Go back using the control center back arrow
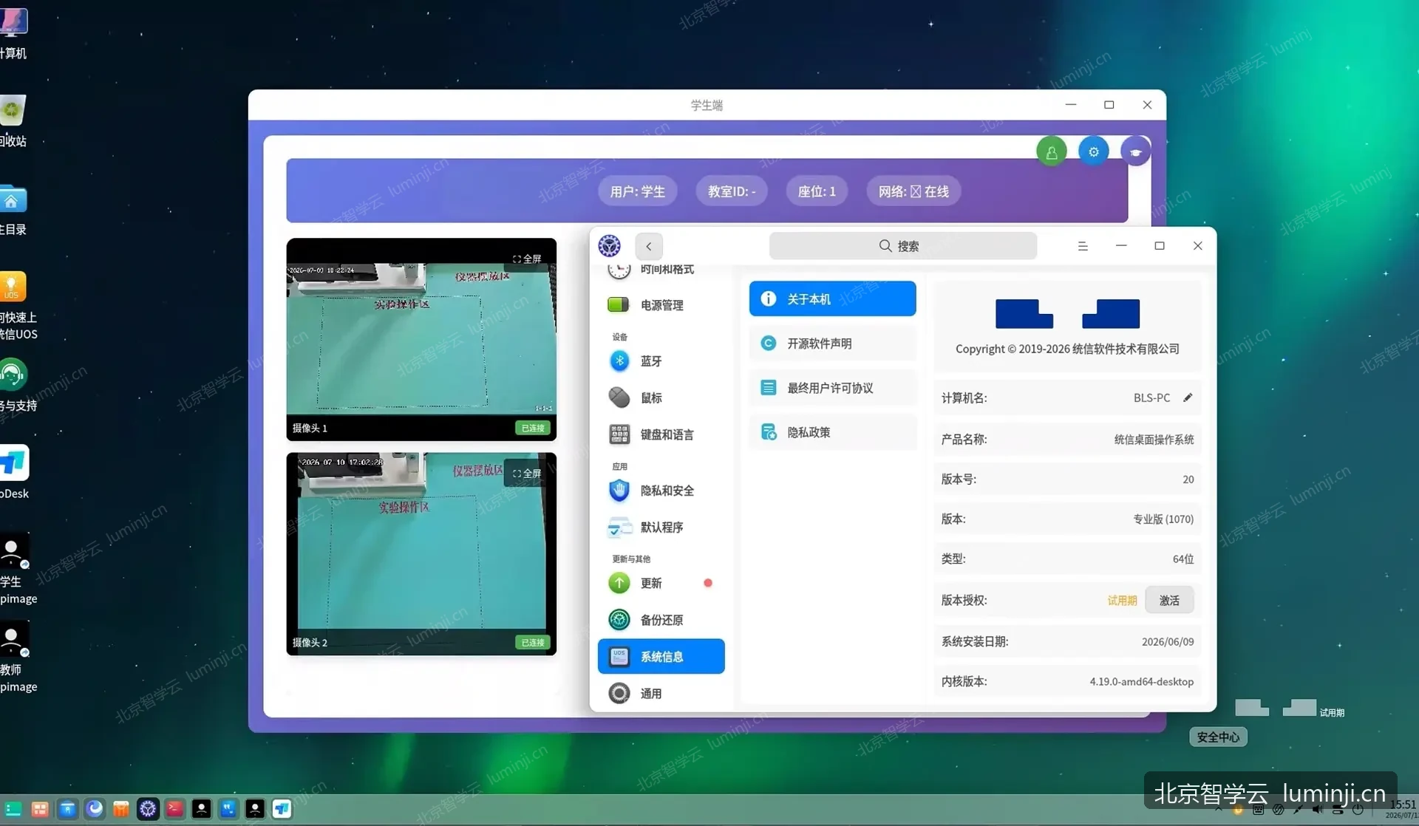1419x826 pixels. (x=648, y=246)
